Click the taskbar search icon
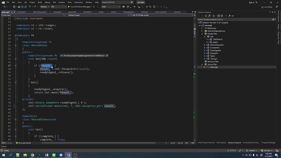 point(11,155)
